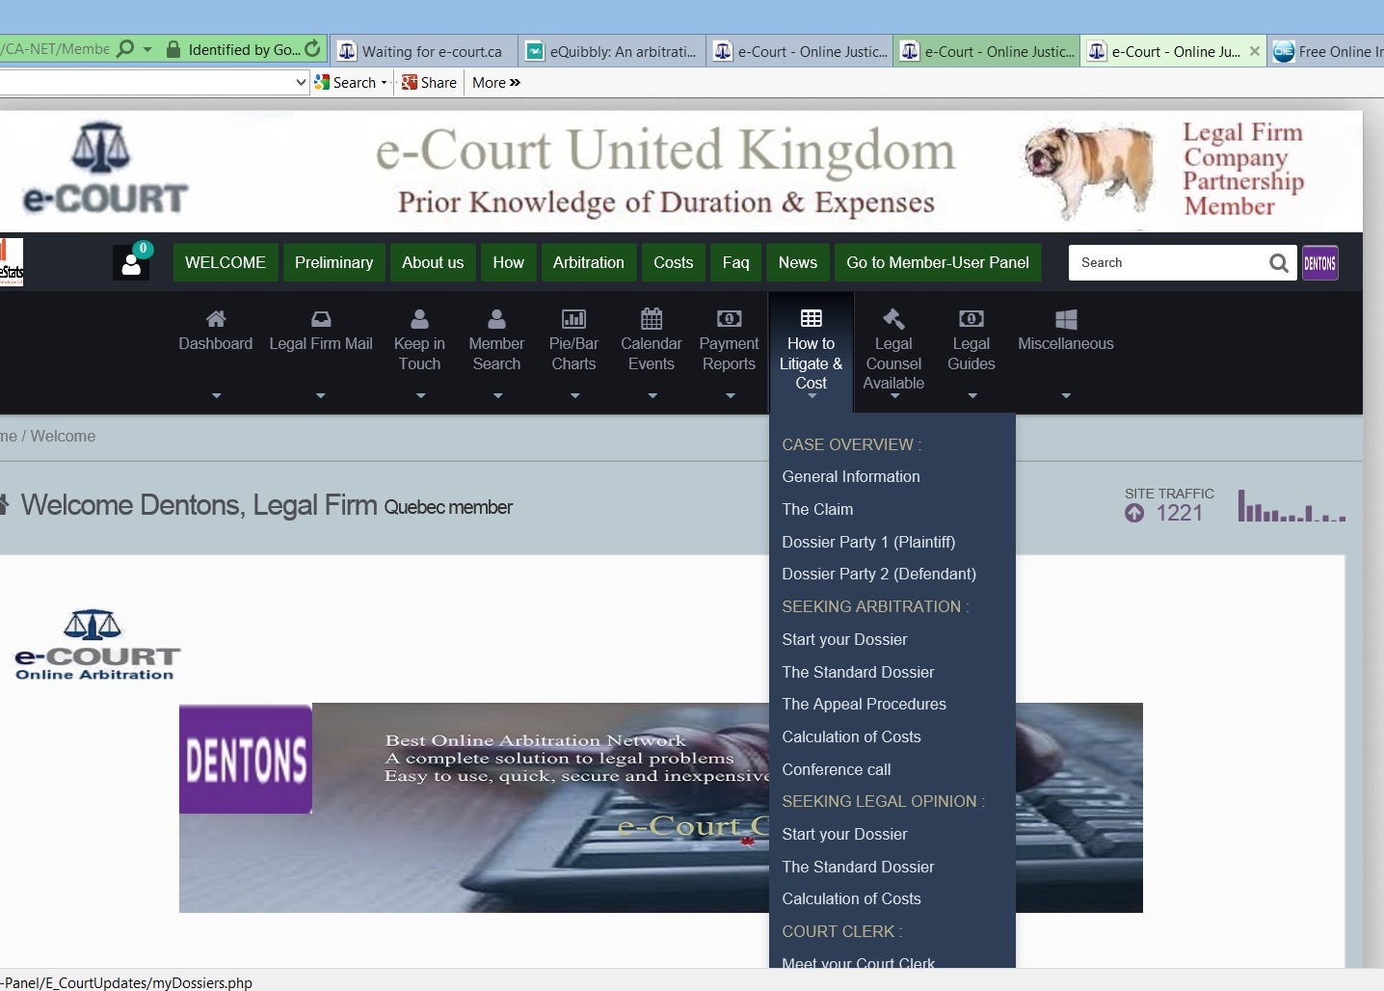Switch to the eQuibbly browser tab
The height and width of the screenshot is (991, 1384).
[613, 51]
